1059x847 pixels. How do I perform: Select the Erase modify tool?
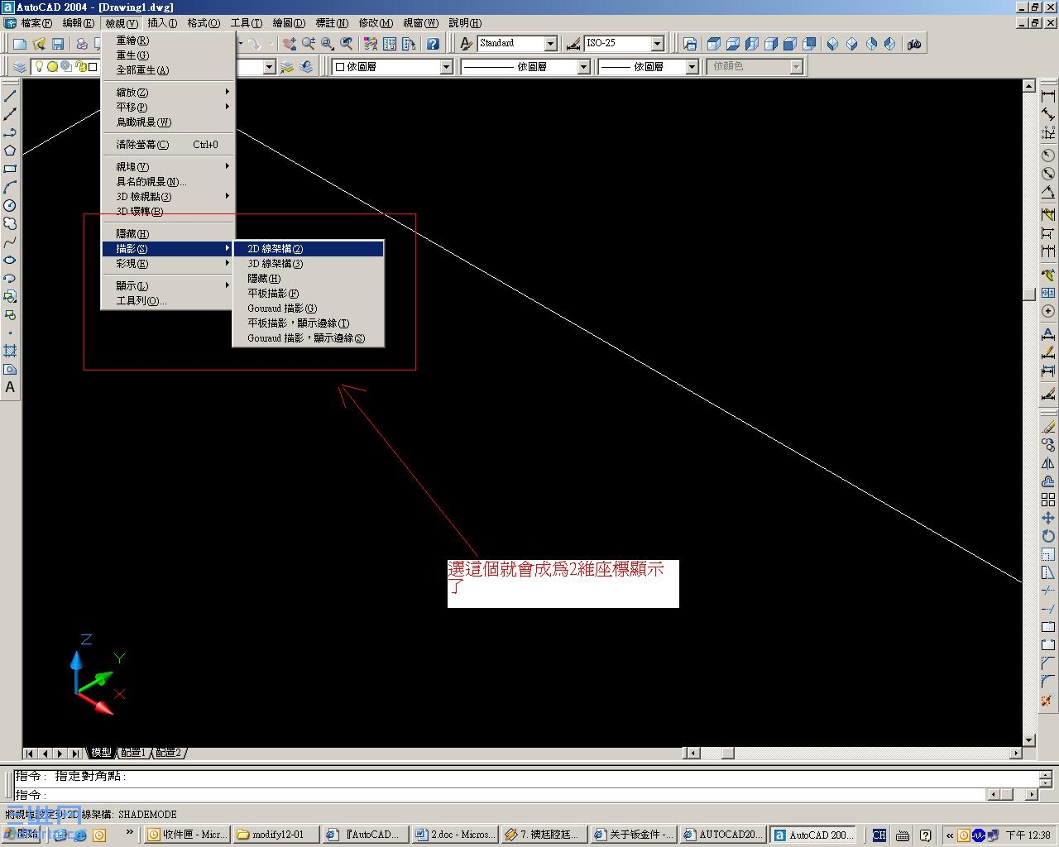pos(1048,427)
